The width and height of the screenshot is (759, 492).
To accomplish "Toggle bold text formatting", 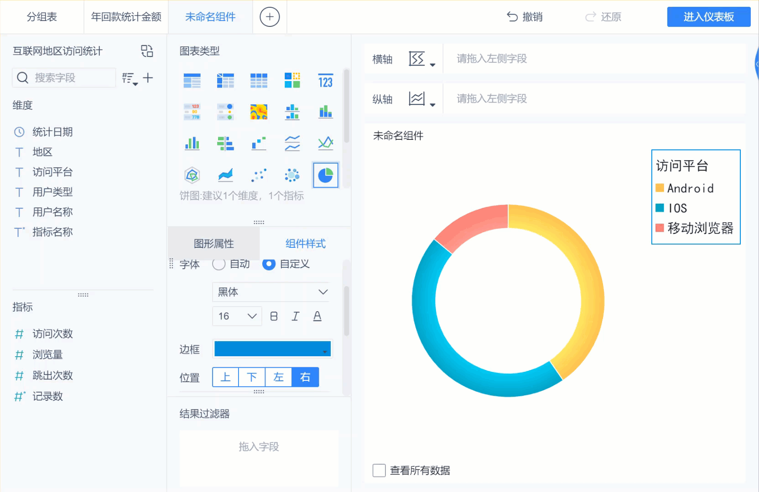I will pos(274,316).
